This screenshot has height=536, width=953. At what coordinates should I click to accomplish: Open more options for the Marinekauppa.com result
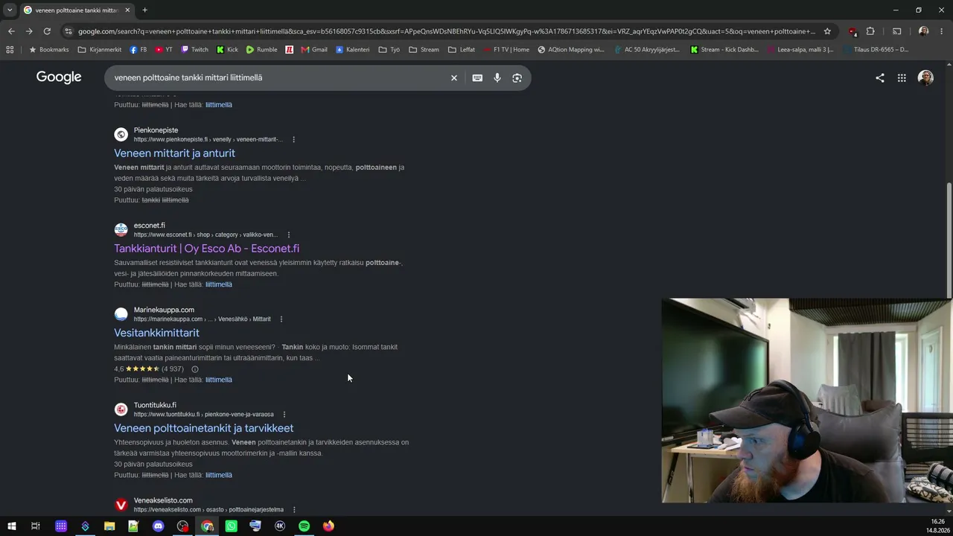coord(281,319)
